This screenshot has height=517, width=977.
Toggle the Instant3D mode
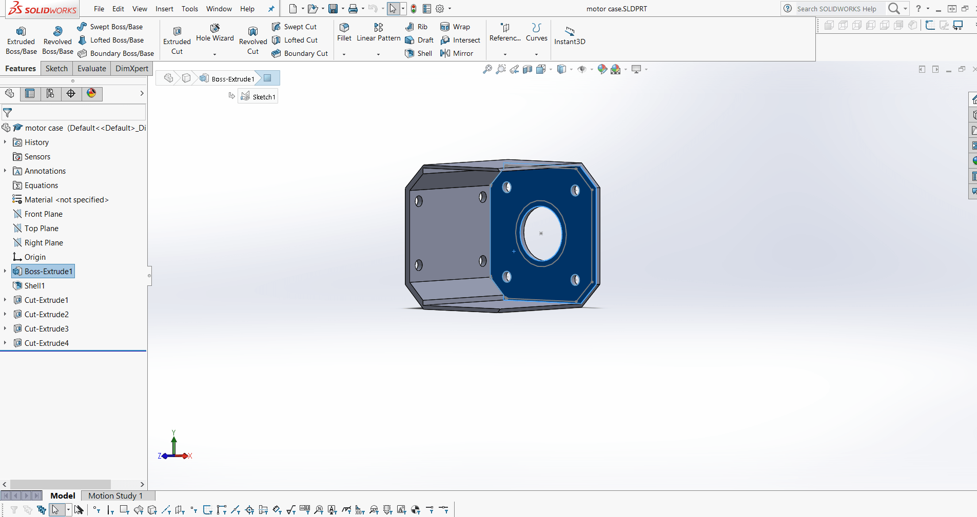tap(570, 35)
